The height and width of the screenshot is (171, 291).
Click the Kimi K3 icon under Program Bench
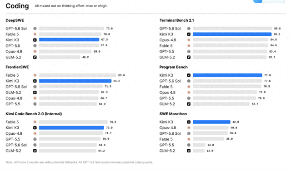tap(189, 75)
